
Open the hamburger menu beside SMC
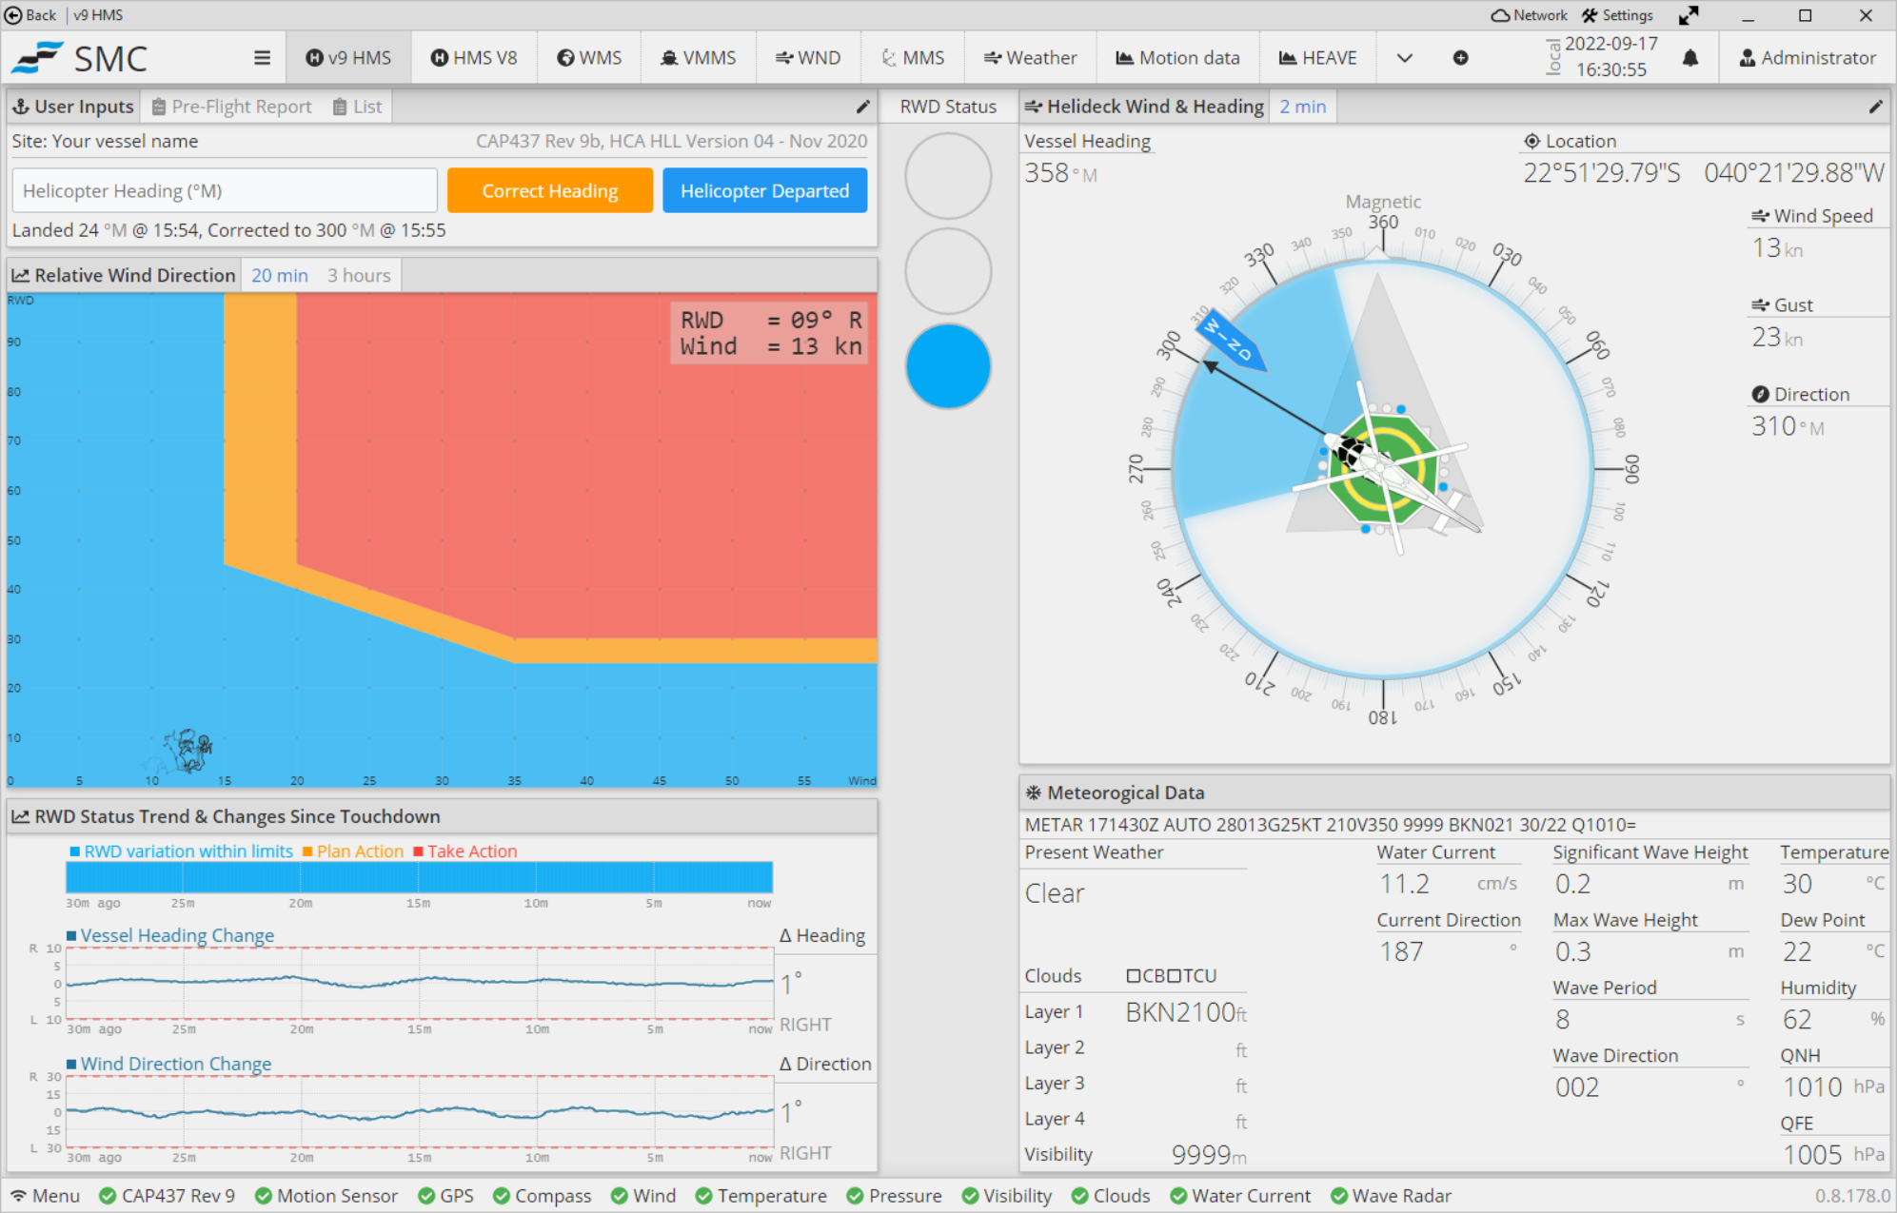coord(262,58)
